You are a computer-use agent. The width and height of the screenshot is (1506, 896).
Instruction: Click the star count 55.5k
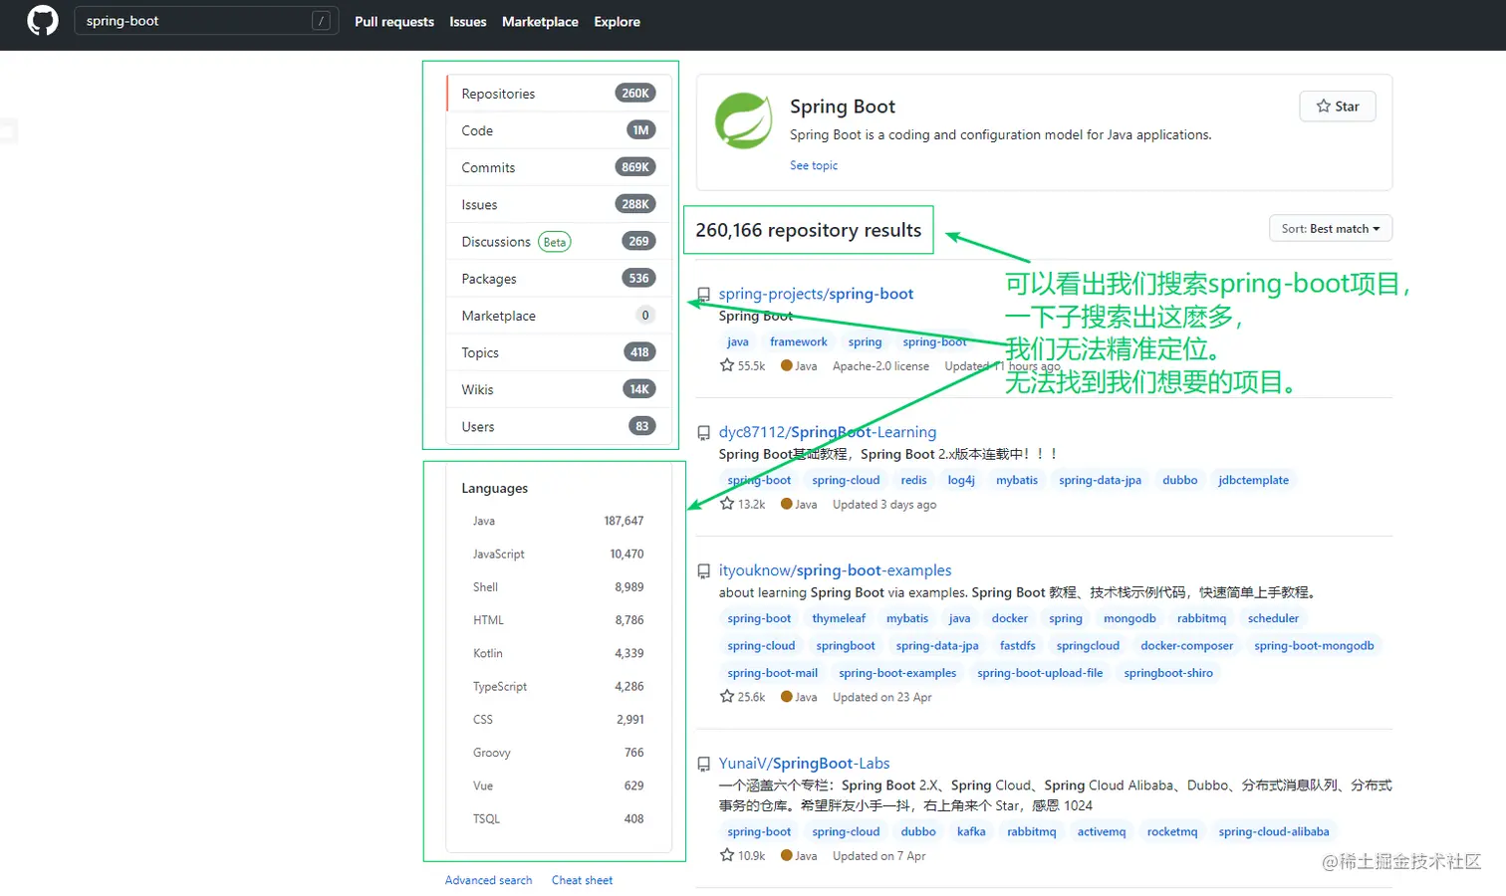coord(743,366)
